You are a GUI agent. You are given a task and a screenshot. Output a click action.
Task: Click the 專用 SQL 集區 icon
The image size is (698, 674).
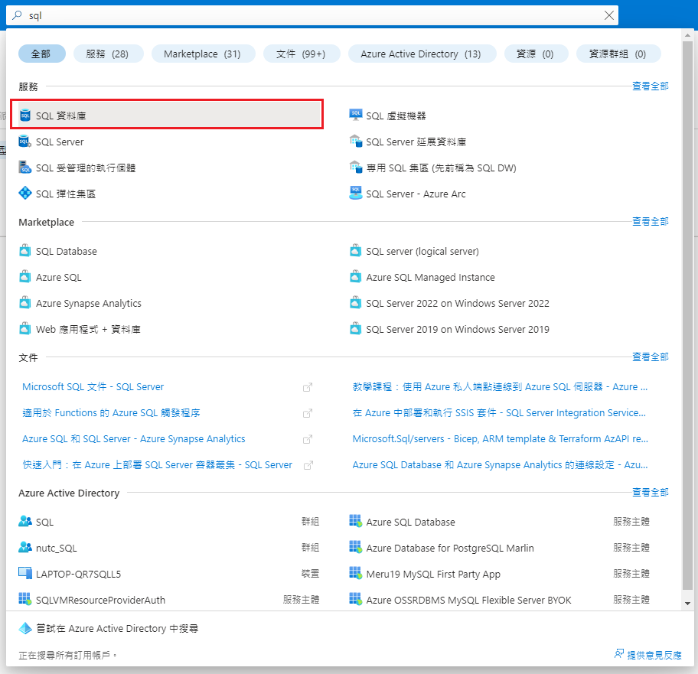[x=355, y=168]
